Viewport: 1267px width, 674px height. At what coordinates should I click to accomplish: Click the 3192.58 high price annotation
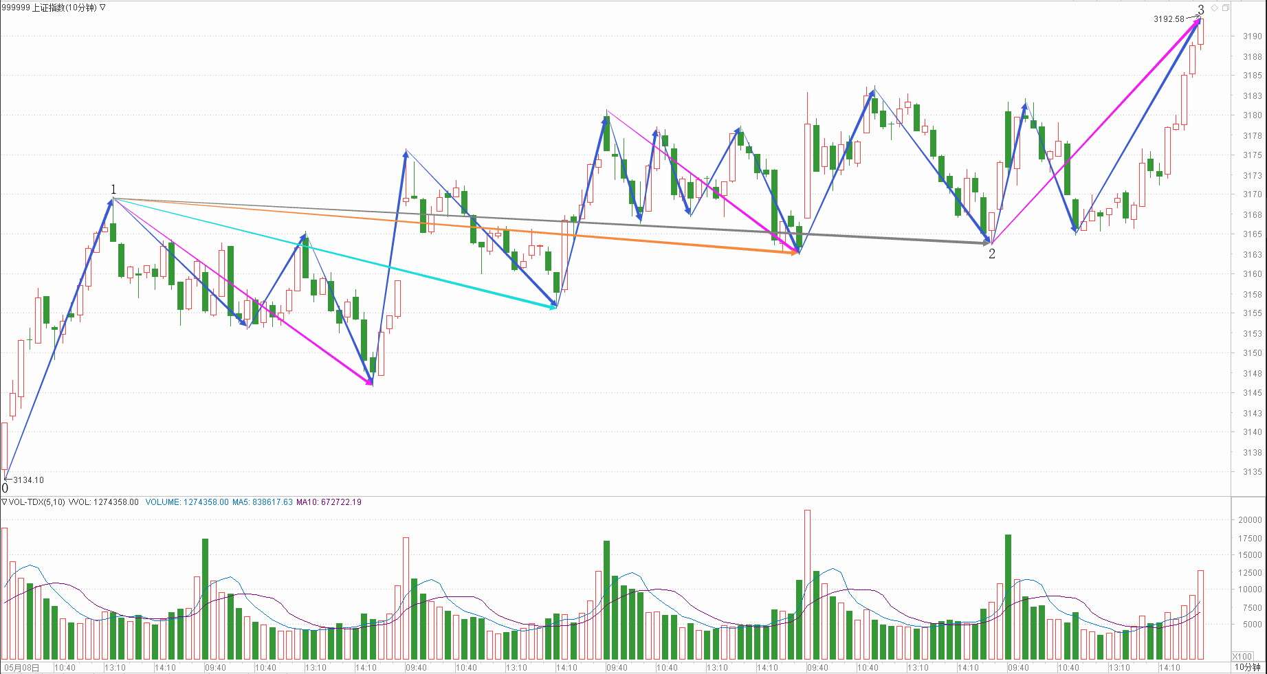coord(1169,19)
